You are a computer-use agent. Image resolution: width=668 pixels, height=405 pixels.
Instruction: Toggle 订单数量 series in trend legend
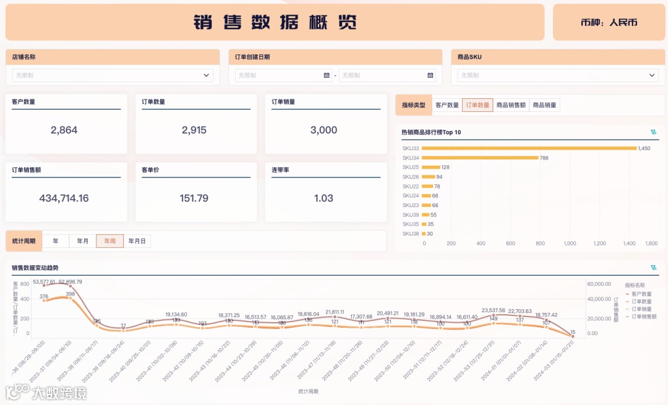[638, 302]
